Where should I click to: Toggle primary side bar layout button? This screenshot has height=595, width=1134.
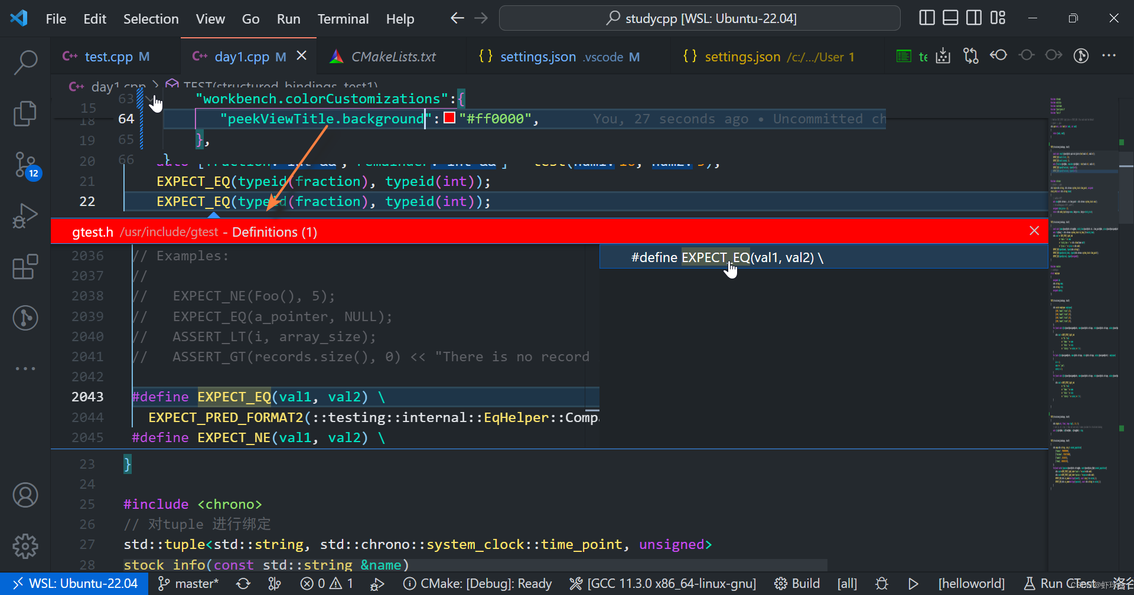coord(927,18)
